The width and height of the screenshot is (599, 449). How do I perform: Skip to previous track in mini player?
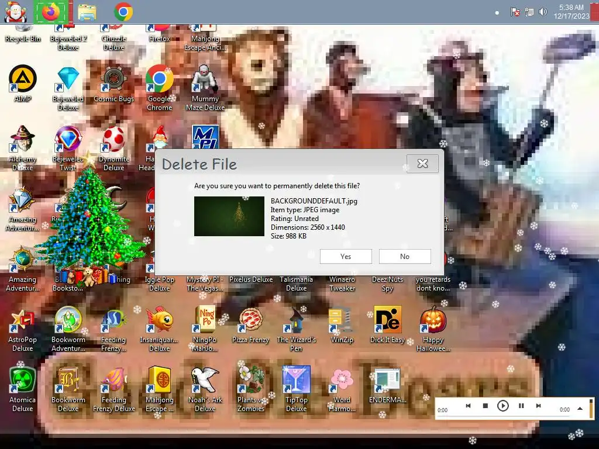tap(468, 406)
